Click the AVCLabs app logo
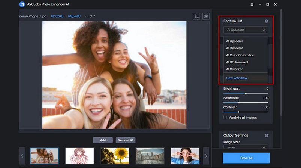This screenshot has height=168, width=301. click(x=22, y=4)
